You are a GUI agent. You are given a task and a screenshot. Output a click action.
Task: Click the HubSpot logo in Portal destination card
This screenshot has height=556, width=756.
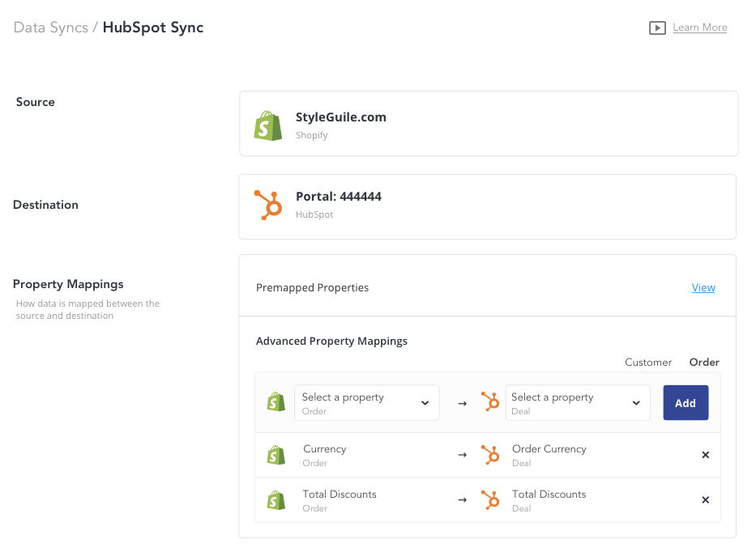[x=268, y=205]
